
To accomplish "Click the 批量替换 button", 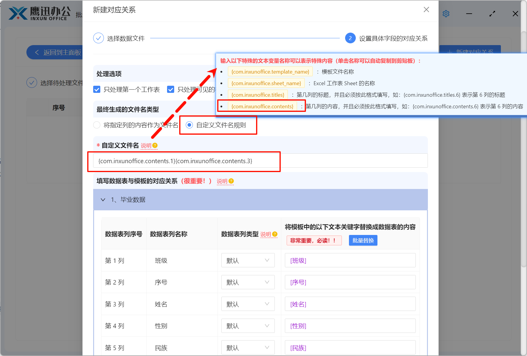I will tap(363, 240).
